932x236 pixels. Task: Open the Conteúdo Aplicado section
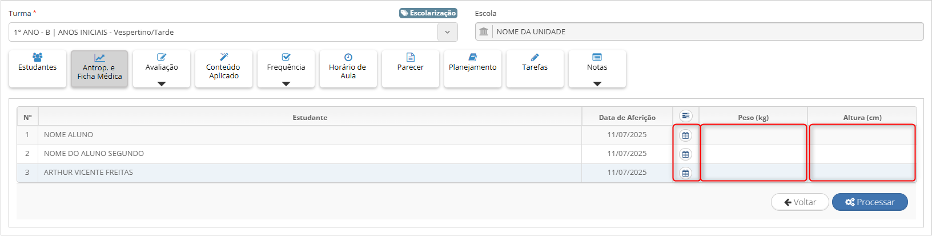click(x=224, y=69)
